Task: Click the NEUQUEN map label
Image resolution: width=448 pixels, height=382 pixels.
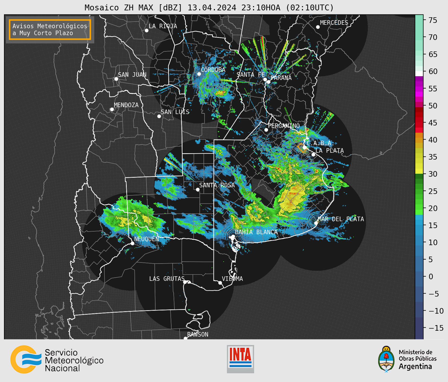Action: pyautogui.click(x=146, y=239)
